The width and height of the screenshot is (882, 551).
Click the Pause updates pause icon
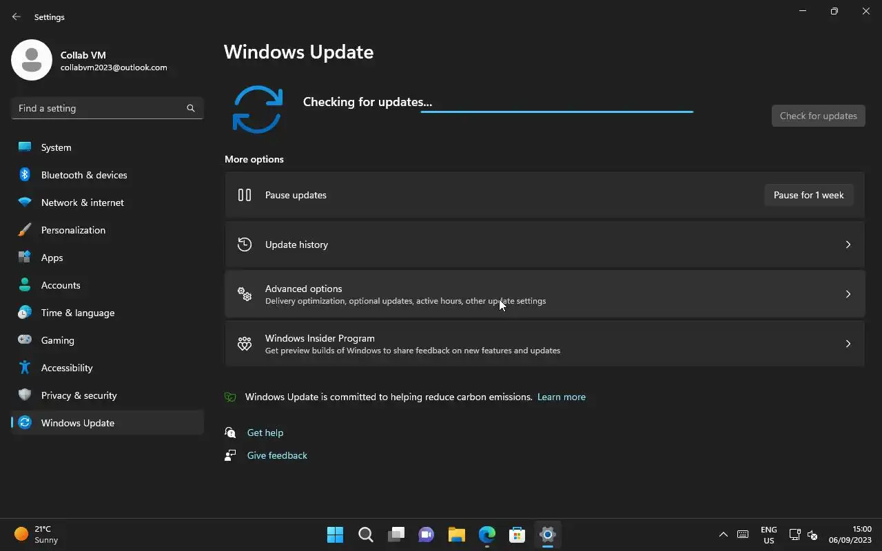tap(245, 195)
